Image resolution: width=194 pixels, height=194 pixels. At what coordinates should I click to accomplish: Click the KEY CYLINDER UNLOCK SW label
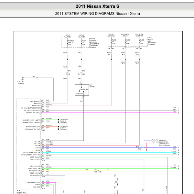coord(30,155)
